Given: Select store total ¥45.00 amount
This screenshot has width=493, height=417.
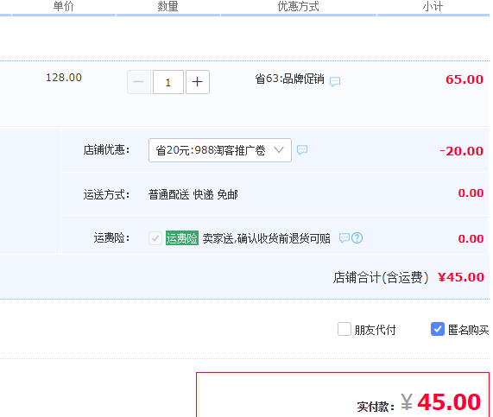Looking at the screenshot, I should click(460, 277).
